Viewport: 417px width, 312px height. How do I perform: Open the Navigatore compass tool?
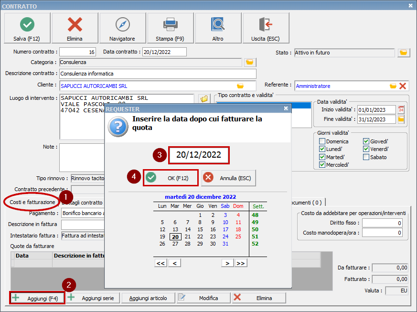click(x=122, y=28)
